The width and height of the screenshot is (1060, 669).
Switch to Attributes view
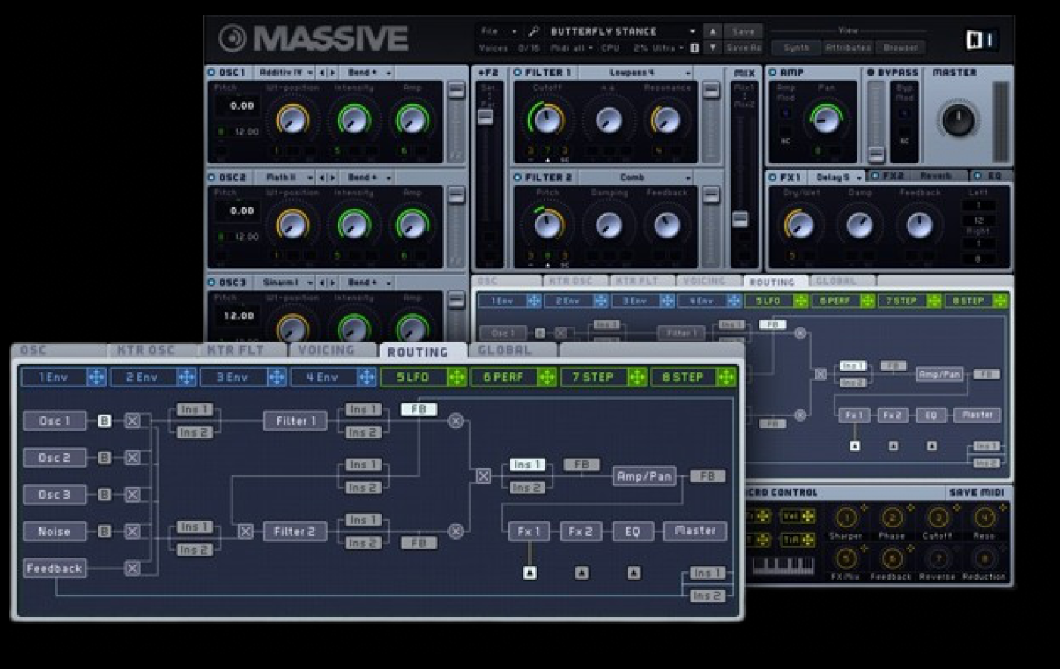[847, 48]
